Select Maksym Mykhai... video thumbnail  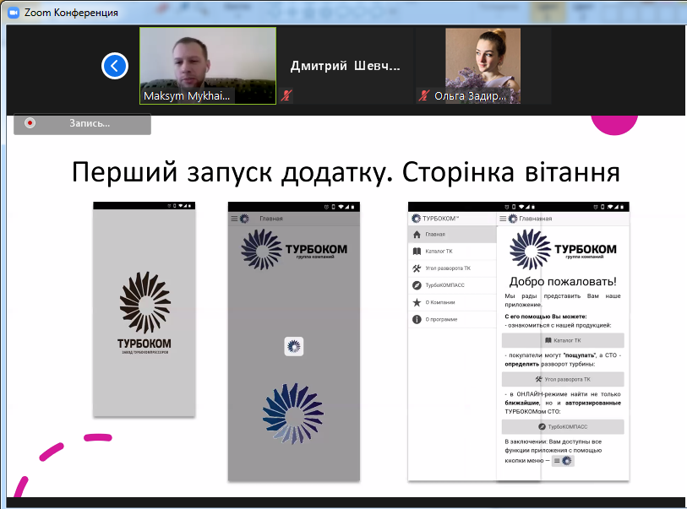coord(208,66)
